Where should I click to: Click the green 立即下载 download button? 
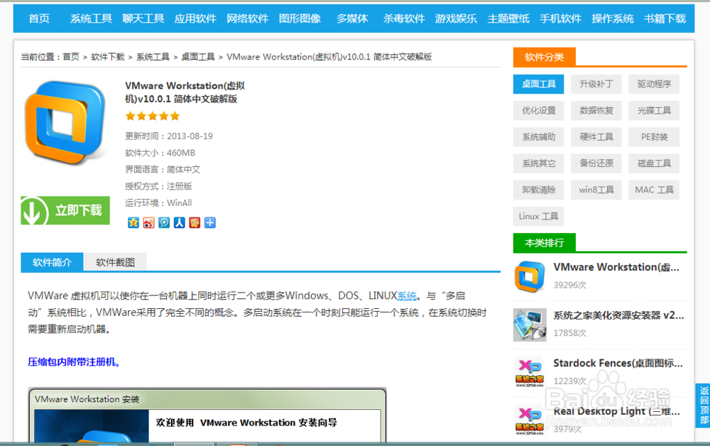(65, 210)
